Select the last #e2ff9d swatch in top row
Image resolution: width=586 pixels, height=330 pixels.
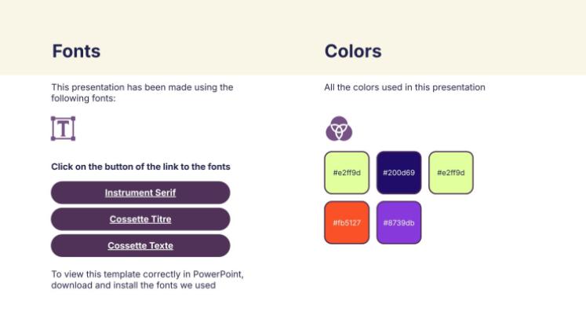point(451,172)
